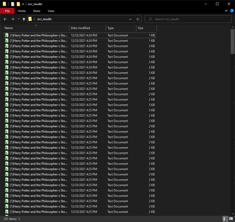Click the Search ocr_results input field
The width and height of the screenshot is (235, 222).
coord(188,19)
